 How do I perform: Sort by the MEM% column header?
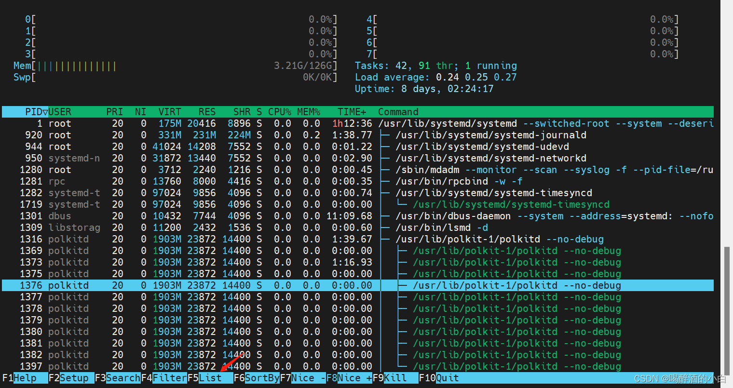pos(309,112)
